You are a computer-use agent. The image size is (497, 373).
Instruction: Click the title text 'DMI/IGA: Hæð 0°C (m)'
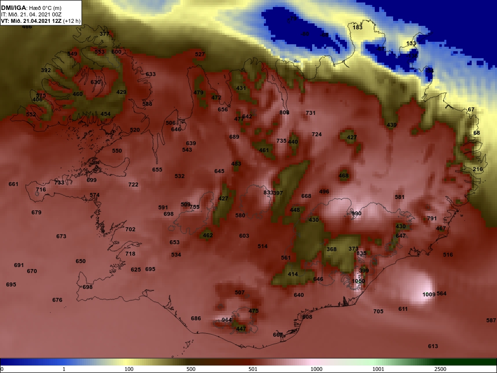click(x=31, y=8)
